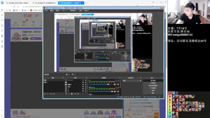The image size is (210, 118).
Task: Open the 视图(V) menu in OBS
Action: [58, 10]
